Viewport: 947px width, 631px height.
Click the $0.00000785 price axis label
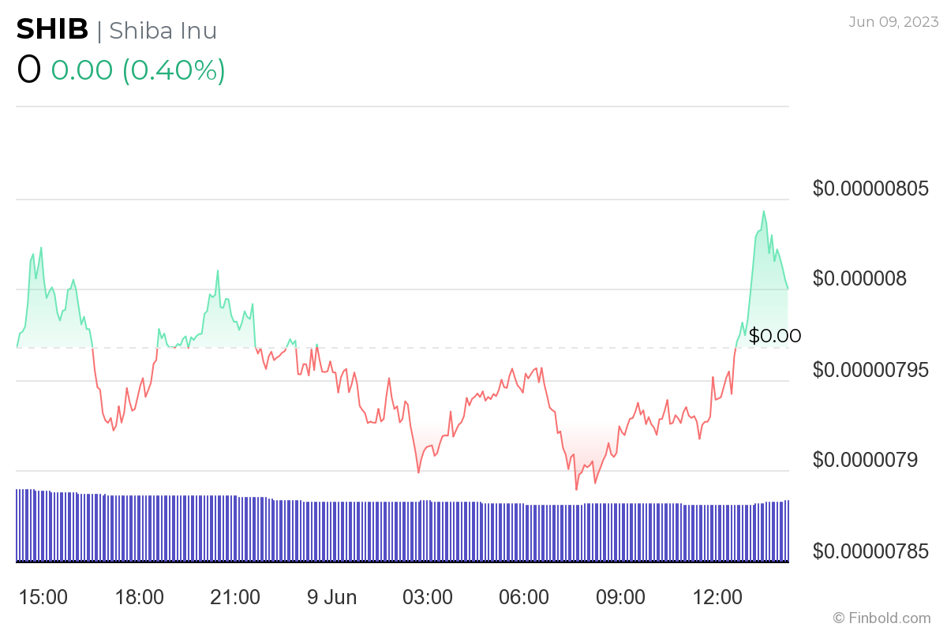870,551
